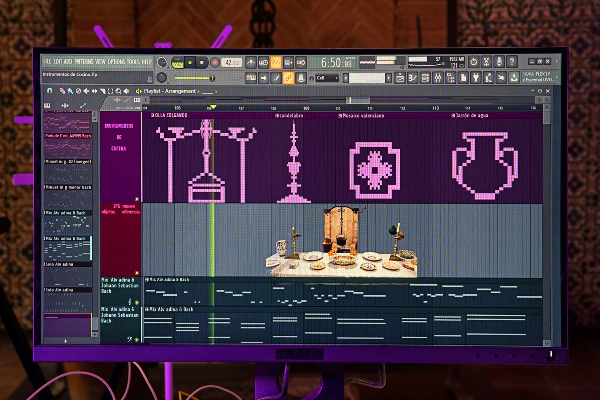Viewport: 600px width, 400px height.
Task: Open the Plugin picker plug icon
Action: pos(476,78)
